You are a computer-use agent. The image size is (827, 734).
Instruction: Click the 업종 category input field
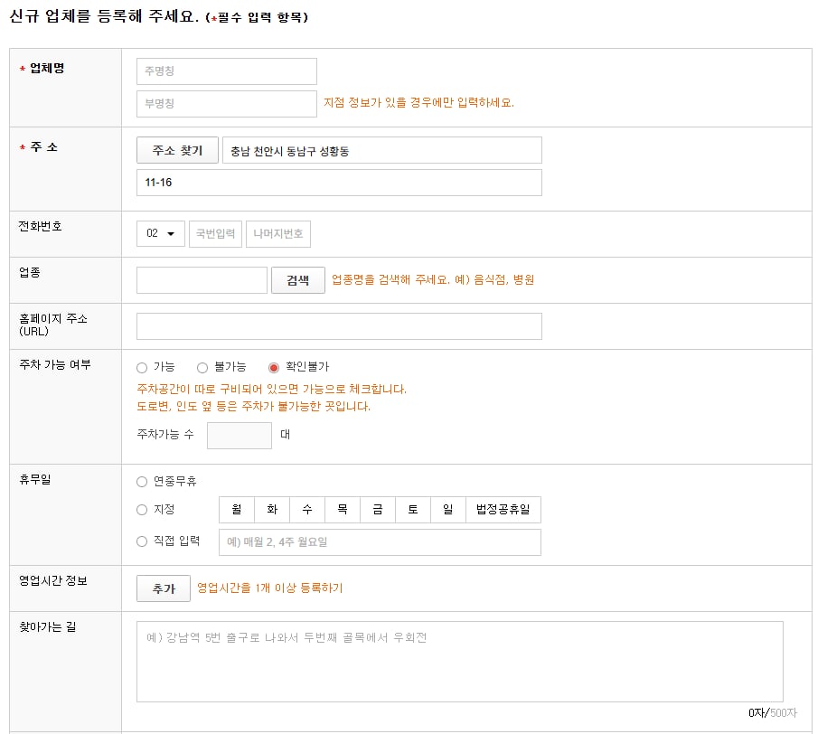coord(202,280)
